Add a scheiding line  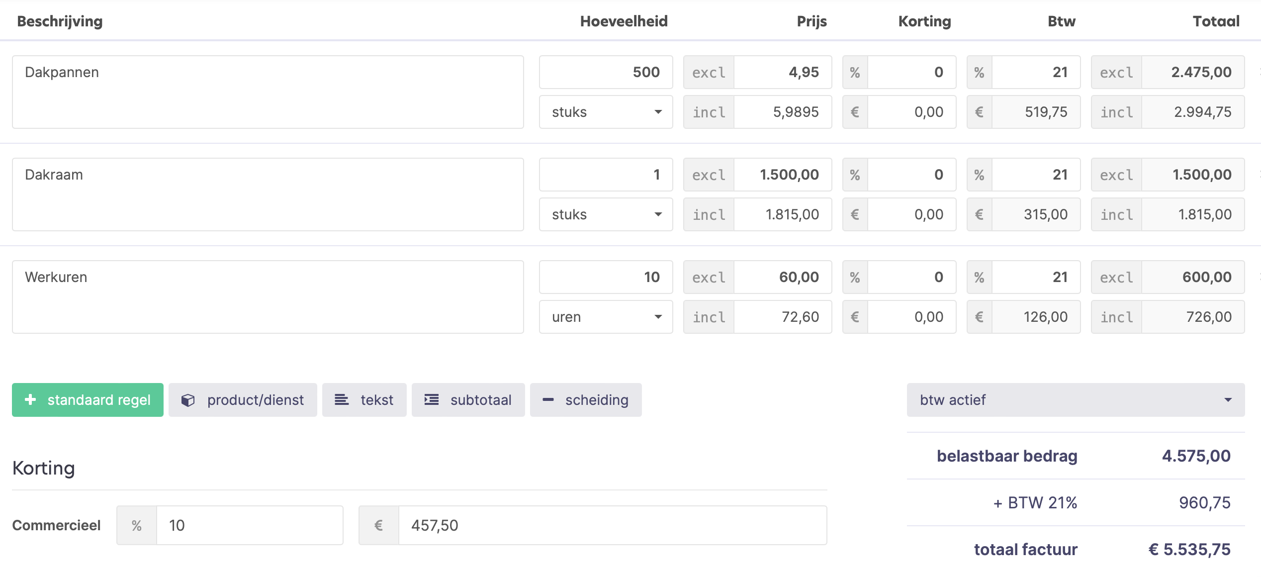[586, 400]
